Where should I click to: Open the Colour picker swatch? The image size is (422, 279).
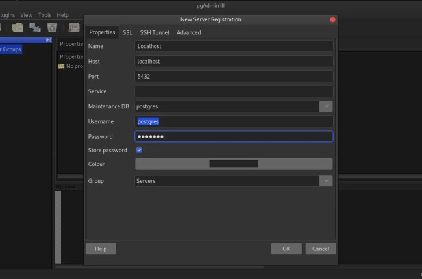pyautogui.click(x=234, y=164)
